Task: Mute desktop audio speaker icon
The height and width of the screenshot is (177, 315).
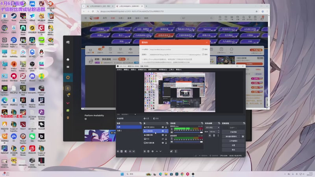Action: 172,142
